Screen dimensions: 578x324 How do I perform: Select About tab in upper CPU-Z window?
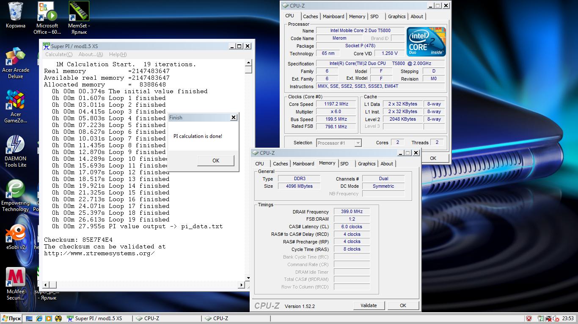pyautogui.click(x=417, y=16)
